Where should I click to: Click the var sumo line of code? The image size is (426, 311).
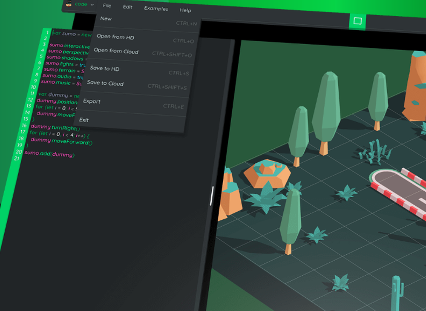coord(72,34)
